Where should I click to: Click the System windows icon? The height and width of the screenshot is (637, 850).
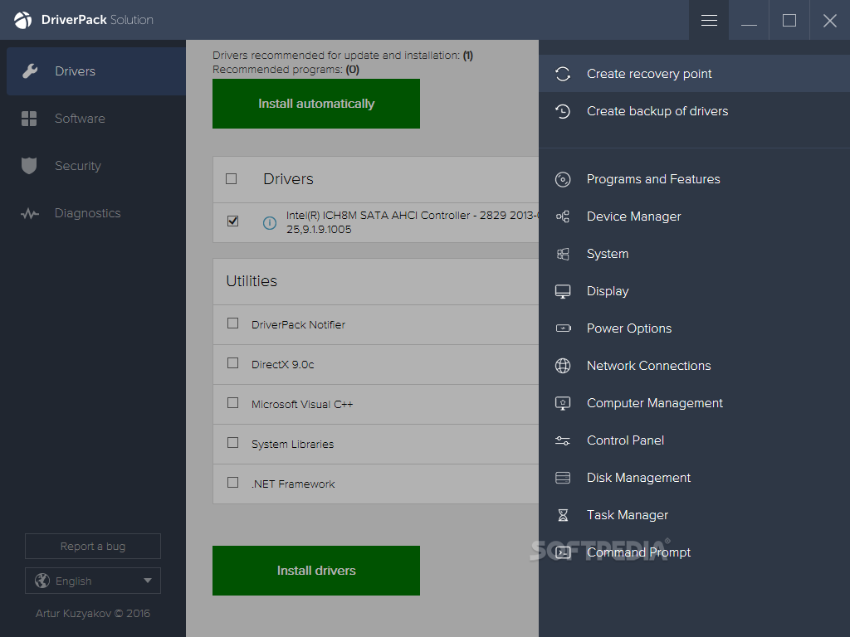click(563, 254)
